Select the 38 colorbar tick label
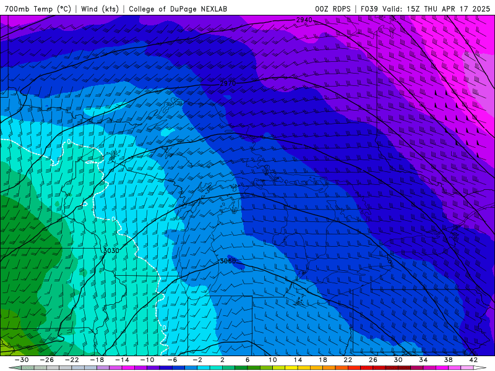The width and height of the screenshot is (495, 371). (448, 360)
